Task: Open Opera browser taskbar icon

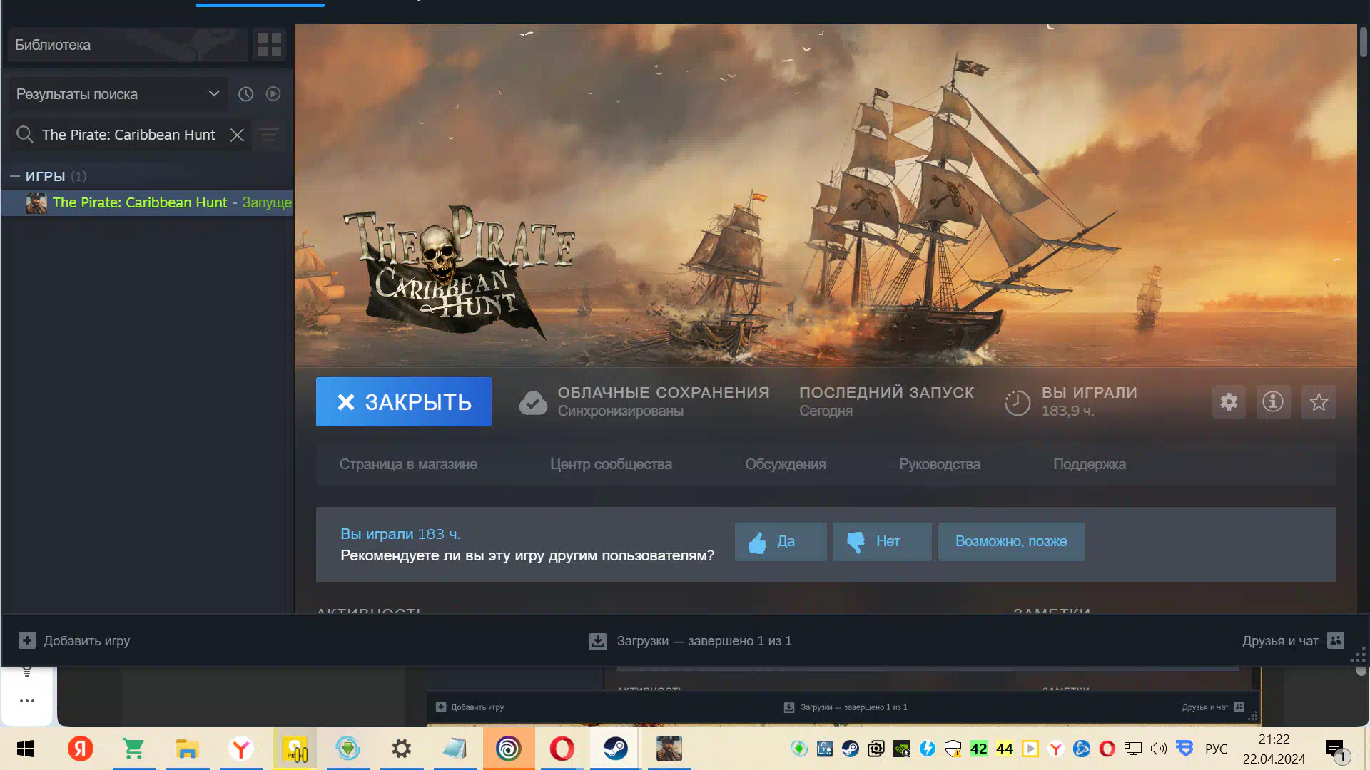Action: 562,749
